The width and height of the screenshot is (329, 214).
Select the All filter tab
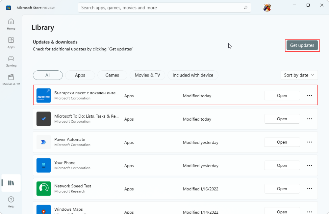pos(48,75)
